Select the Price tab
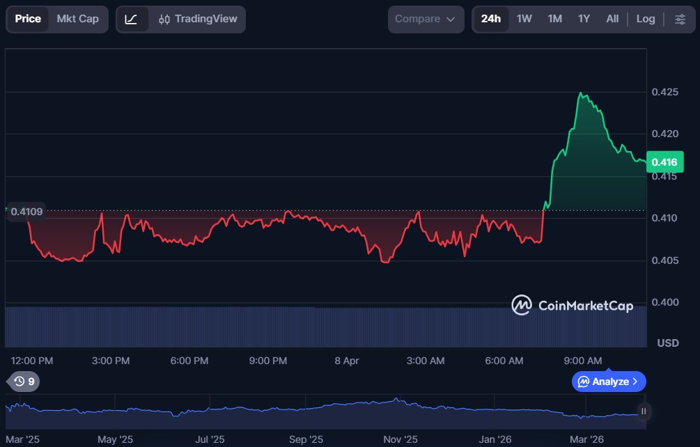The height and width of the screenshot is (447, 700). [x=28, y=19]
